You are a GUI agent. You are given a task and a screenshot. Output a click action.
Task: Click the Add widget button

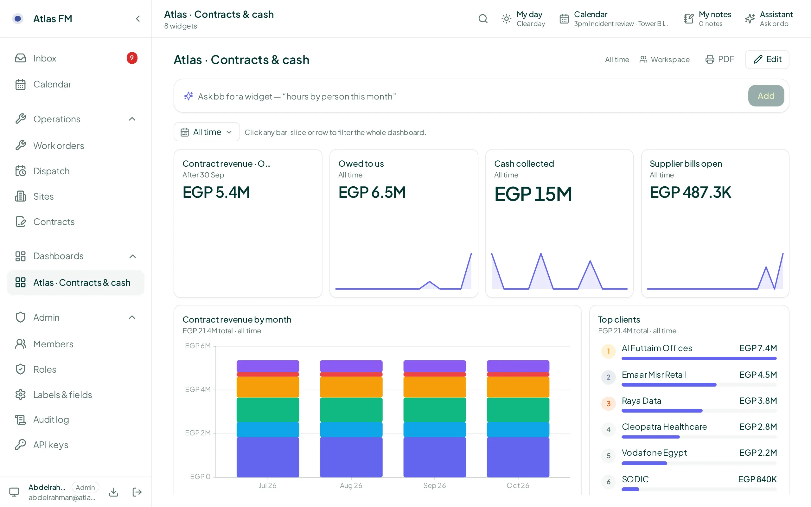click(x=766, y=96)
